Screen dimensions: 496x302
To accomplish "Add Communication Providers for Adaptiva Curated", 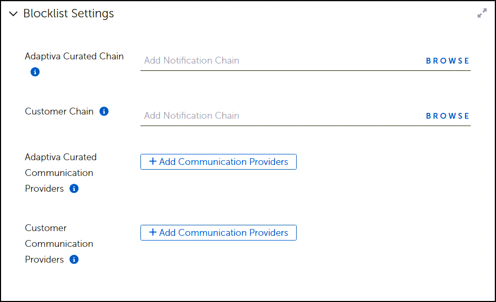I will coord(219,162).
